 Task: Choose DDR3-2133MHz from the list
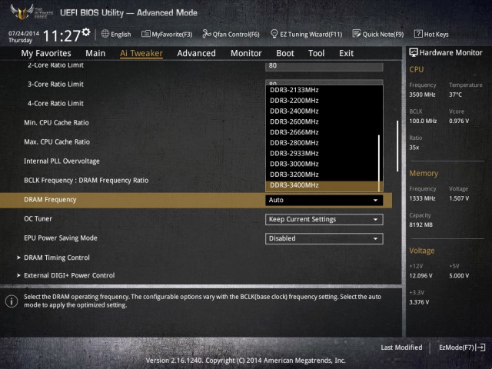[322, 90]
